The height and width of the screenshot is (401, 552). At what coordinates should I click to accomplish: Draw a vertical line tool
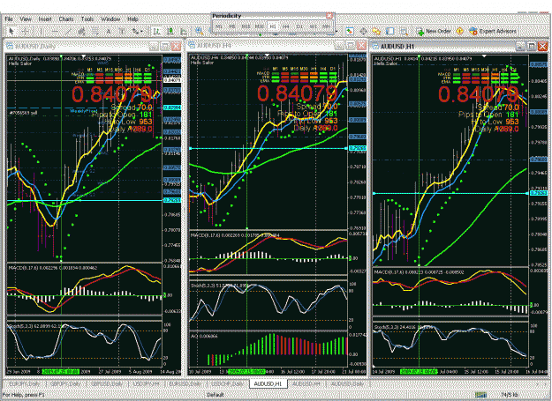(x=42, y=32)
